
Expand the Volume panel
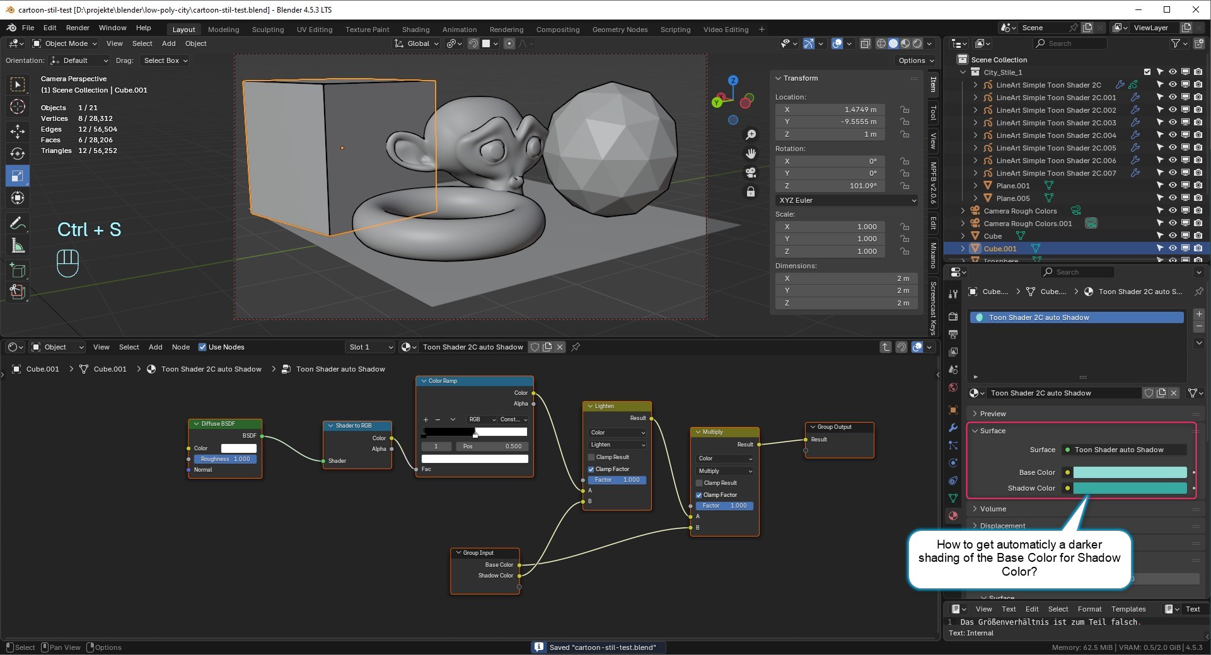[x=992, y=509]
